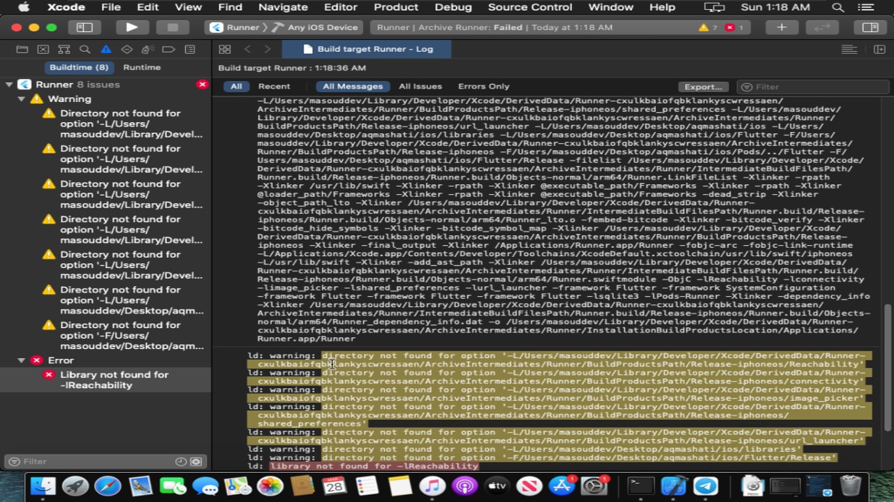Open Finder from the Dock
The width and height of the screenshot is (894, 502).
click(x=43, y=486)
